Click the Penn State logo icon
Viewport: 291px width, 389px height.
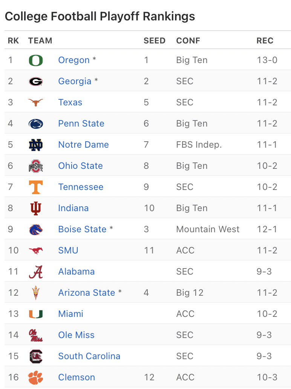tap(36, 123)
